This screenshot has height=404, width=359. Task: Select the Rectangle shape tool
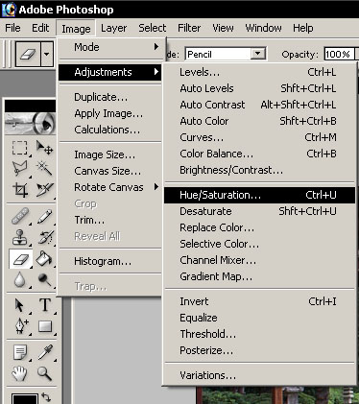click(45, 326)
